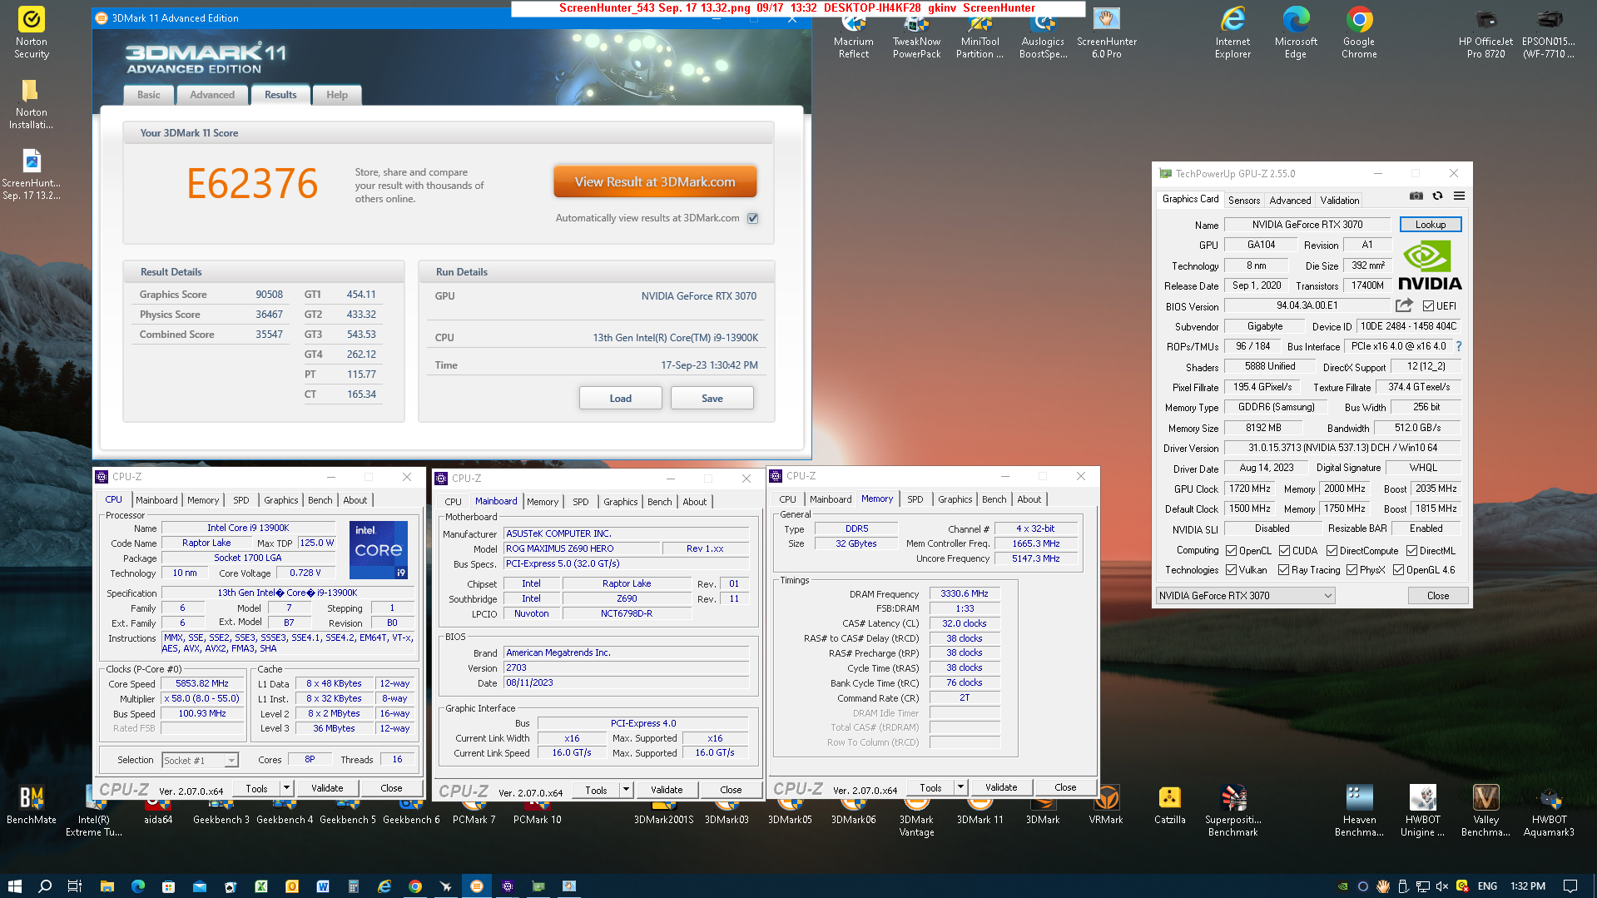
Task: Click the DRAM Frequency value 3330.6 MHz
Action: pyautogui.click(x=964, y=594)
